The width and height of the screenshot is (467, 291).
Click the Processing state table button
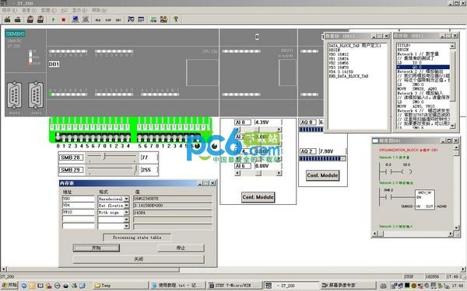click(137, 237)
